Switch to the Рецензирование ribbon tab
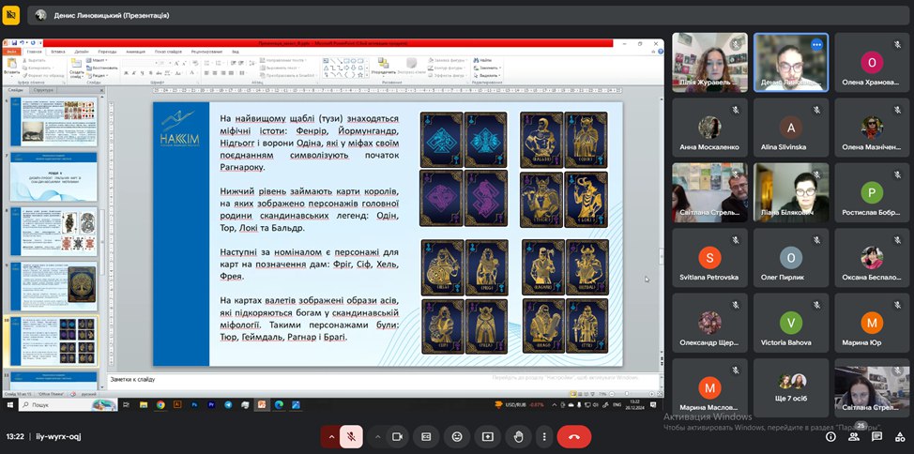 (x=206, y=52)
